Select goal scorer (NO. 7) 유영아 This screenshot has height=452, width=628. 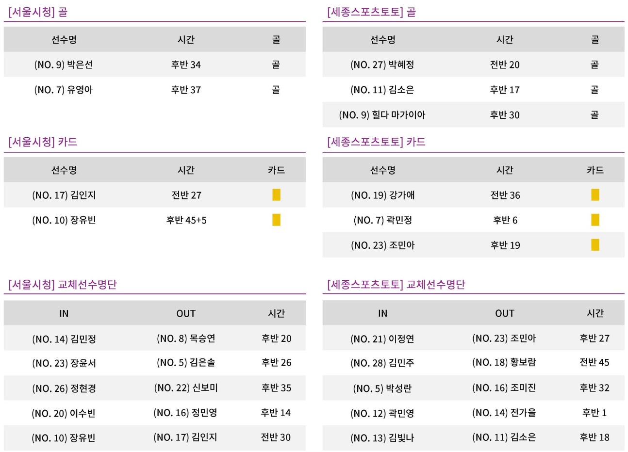[x=64, y=90]
